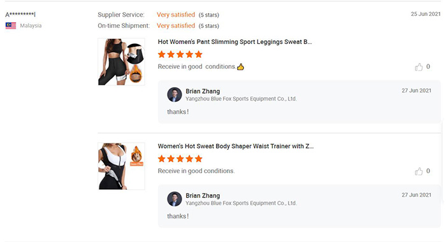Click the Very satisfied rating for Supplier Service
446x242 pixels.
click(x=176, y=15)
